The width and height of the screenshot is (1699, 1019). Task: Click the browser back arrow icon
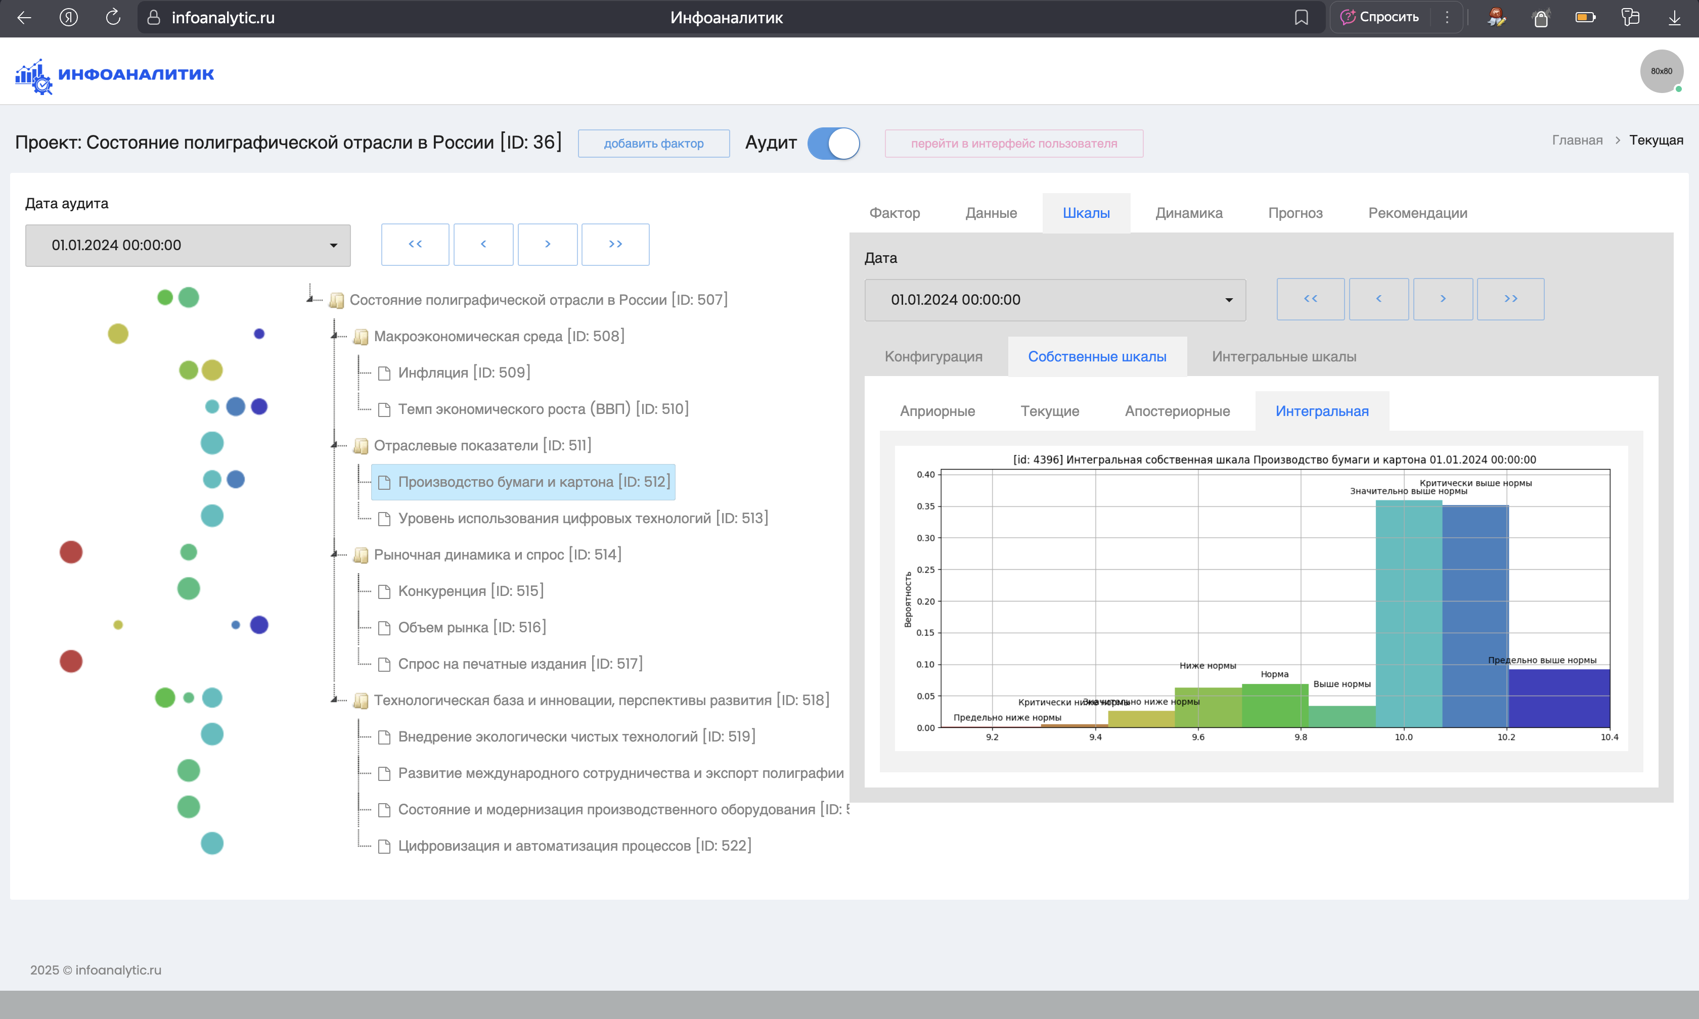click(x=24, y=18)
